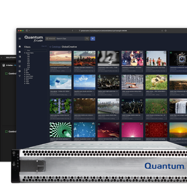Select the SOLUTIONS tab in the back window
Image resolution: width=187 pixels, height=187 pixels.
[11, 58]
